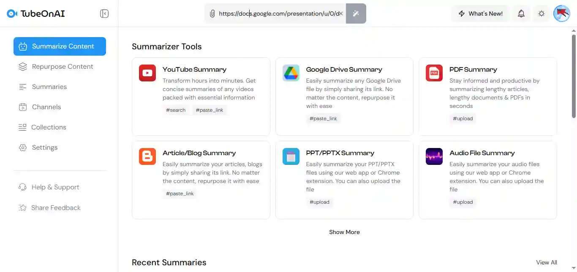577x272 pixels.
Task: Open profile menu via avatar
Action: click(561, 13)
